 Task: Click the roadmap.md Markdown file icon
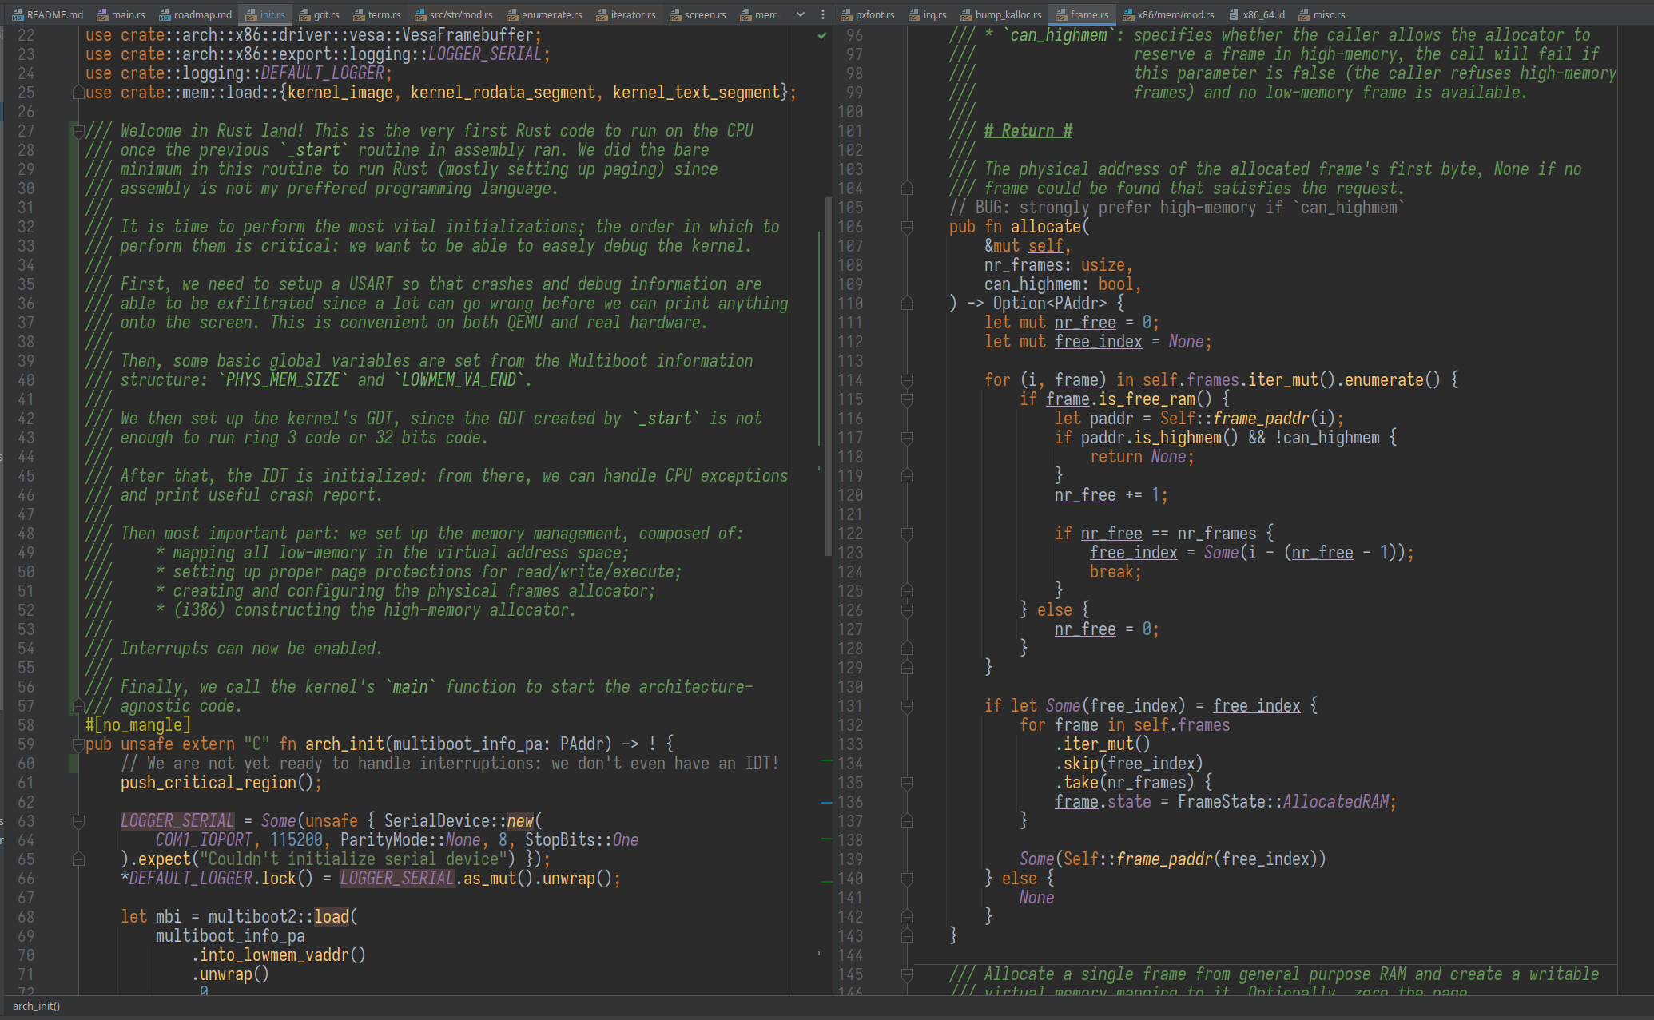click(165, 14)
